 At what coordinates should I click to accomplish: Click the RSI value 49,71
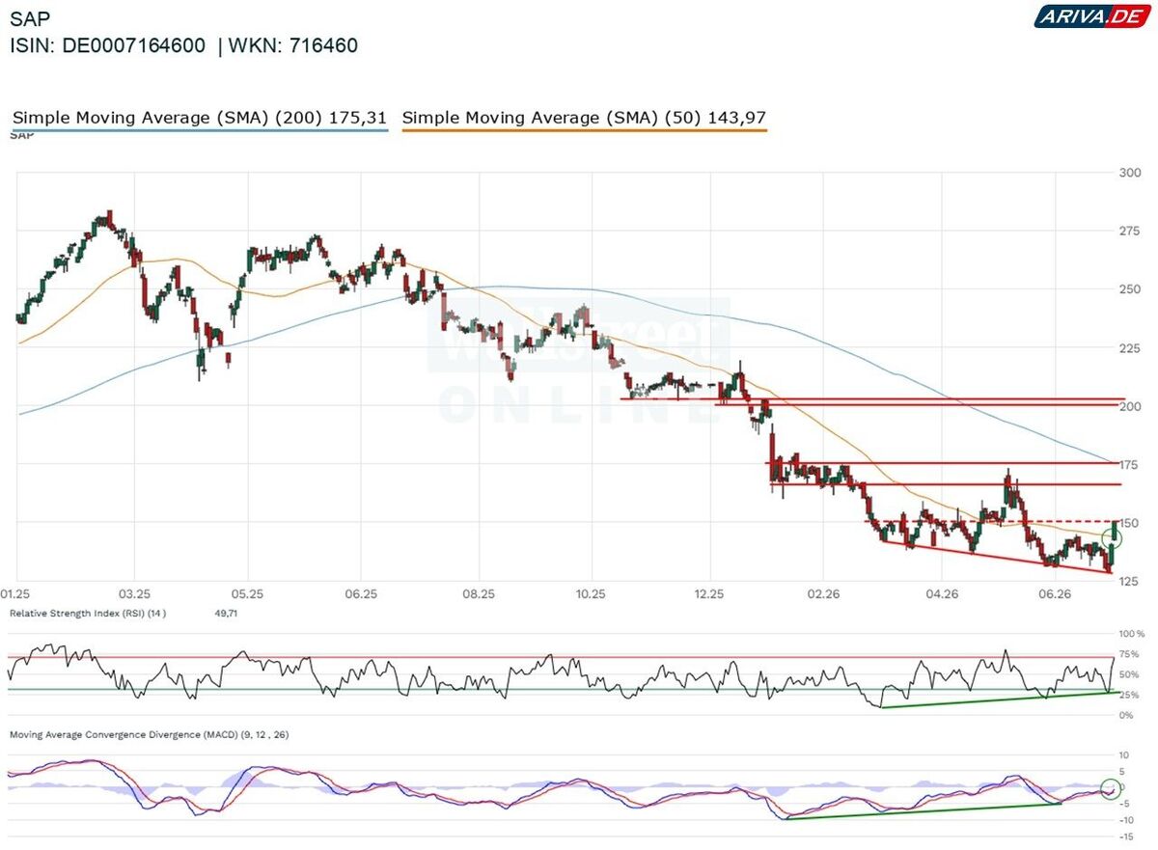tap(225, 613)
